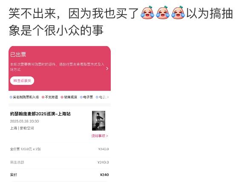Click the middle crying-laughing emoji
The image size is (242, 189).
pyautogui.click(x=163, y=13)
